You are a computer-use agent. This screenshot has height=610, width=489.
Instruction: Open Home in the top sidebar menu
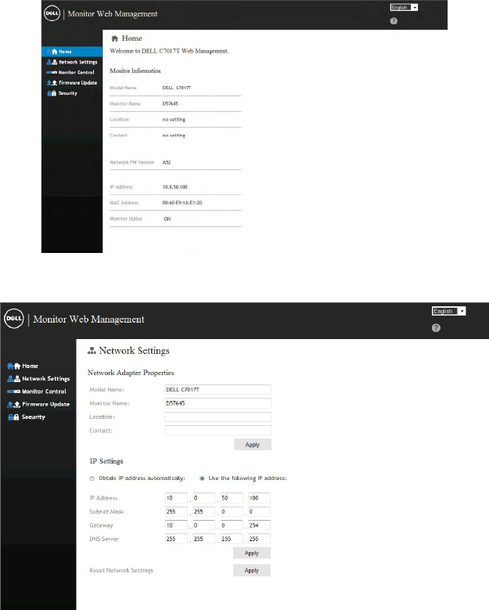72,52
